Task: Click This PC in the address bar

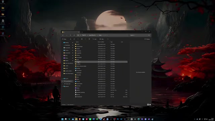Action: [84, 35]
